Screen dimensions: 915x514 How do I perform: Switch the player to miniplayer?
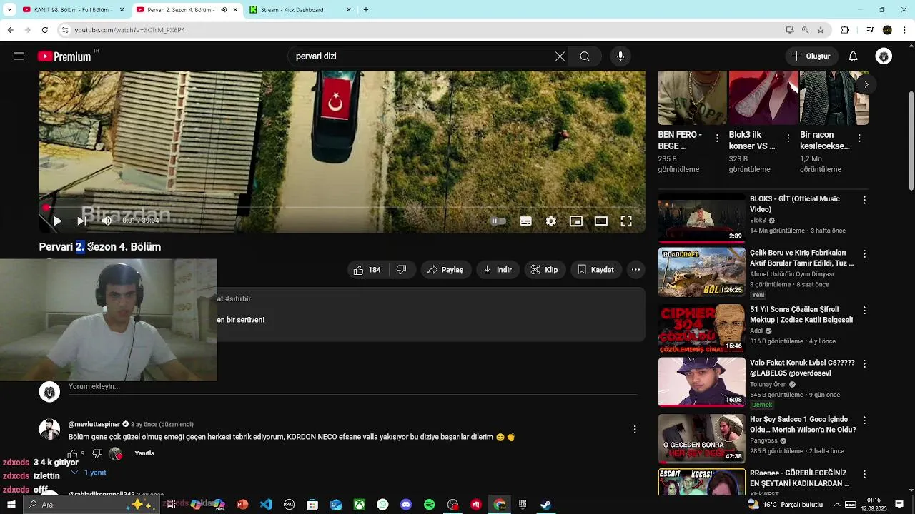pos(576,221)
